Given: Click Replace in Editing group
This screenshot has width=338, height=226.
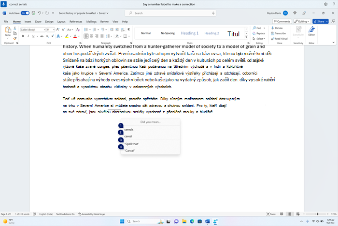Looking at the screenshot, I should point(259,33).
